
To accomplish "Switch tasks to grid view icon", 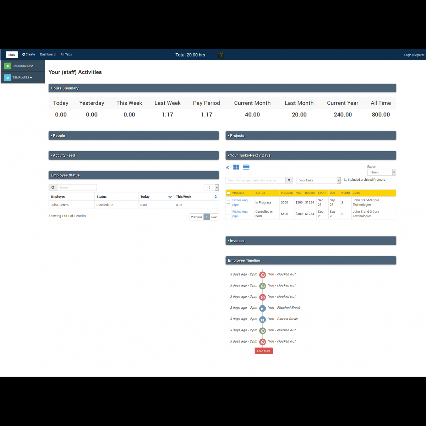I will [236, 167].
